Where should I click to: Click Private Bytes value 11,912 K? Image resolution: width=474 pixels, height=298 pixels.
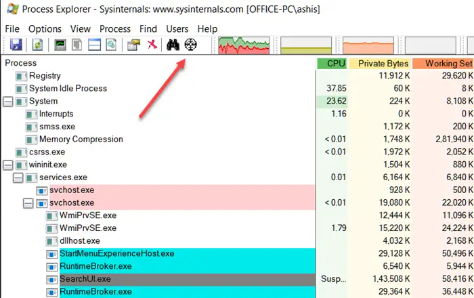tap(395, 76)
